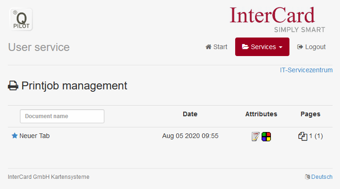The height and width of the screenshot is (189, 340).
Task: Switch language to Deutsch
Action: click(x=322, y=177)
